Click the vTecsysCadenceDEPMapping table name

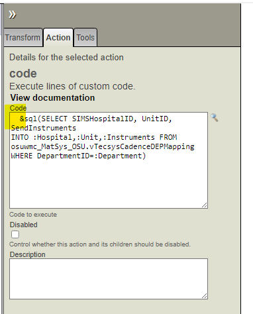[x=142, y=146]
